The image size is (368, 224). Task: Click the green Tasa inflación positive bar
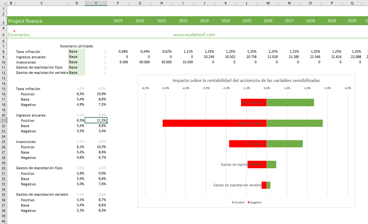290,102
